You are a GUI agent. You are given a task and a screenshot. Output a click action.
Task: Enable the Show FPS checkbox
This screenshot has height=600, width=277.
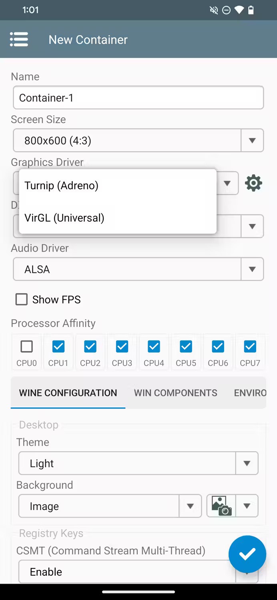tap(22, 299)
